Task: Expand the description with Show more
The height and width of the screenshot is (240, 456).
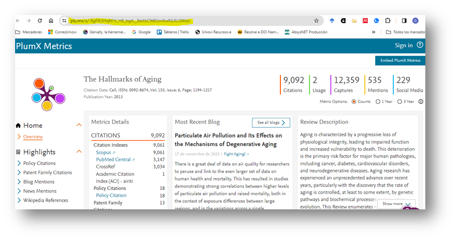Action: [396, 204]
